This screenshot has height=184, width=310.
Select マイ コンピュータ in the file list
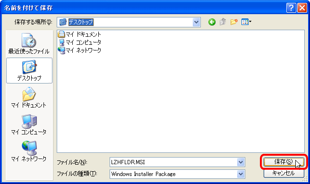79,42
